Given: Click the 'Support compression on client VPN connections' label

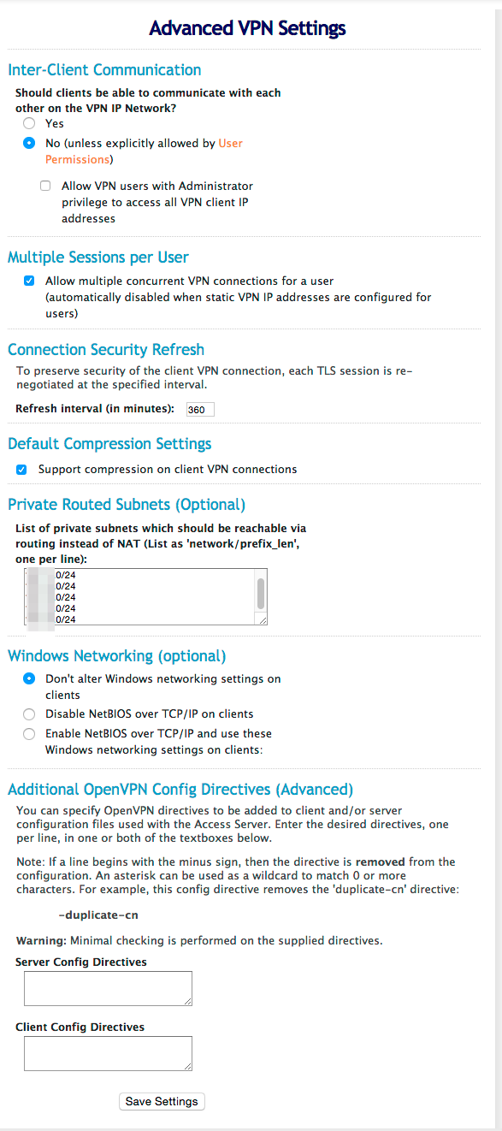Looking at the screenshot, I should [168, 469].
